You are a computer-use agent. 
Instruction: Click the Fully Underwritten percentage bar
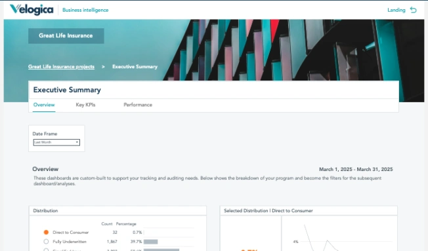pos(151,242)
